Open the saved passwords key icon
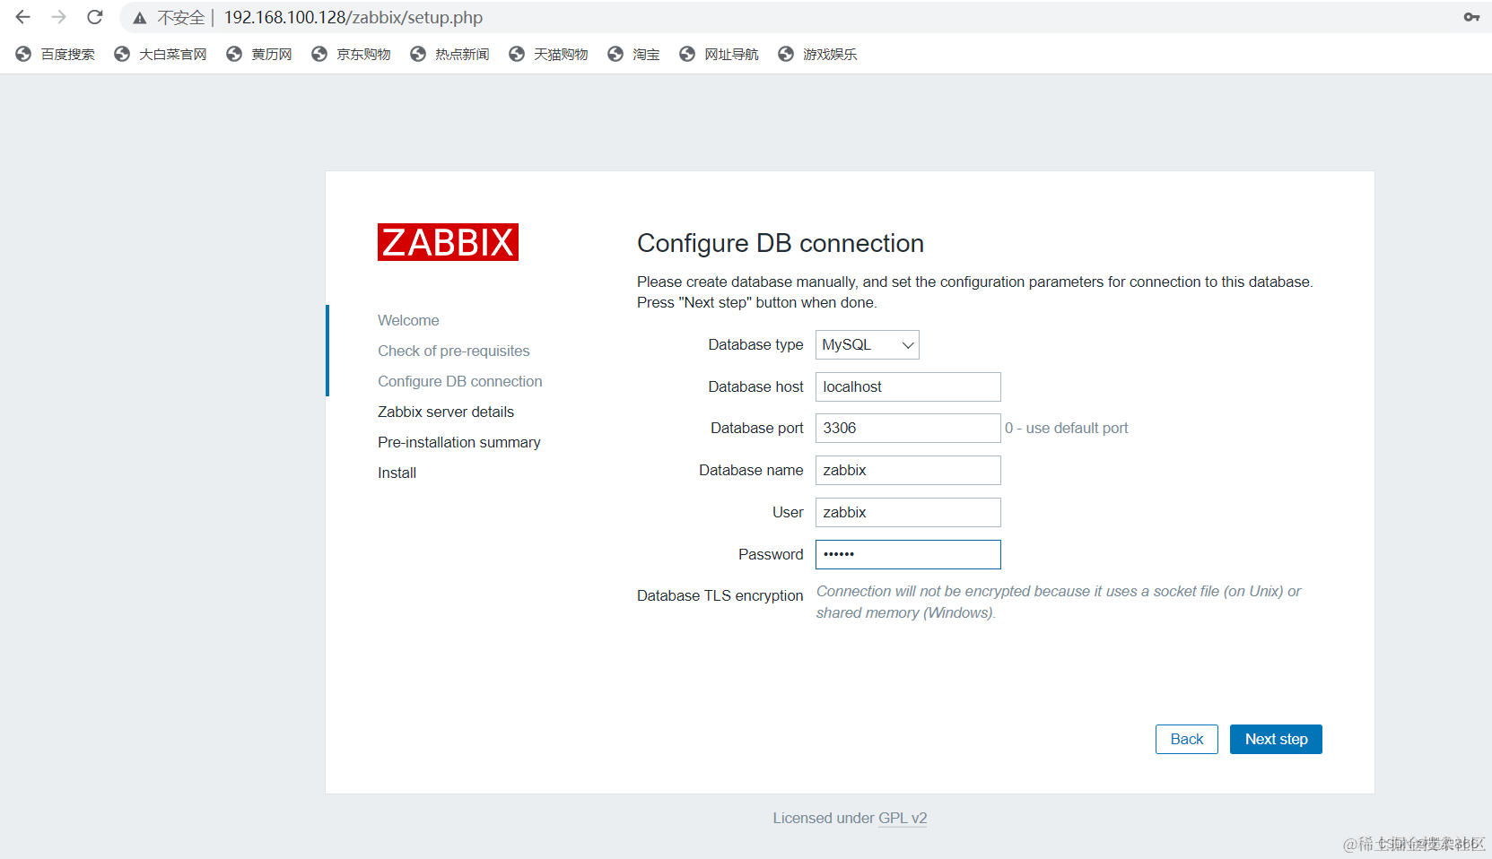The image size is (1492, 859). pos(1471,17)
